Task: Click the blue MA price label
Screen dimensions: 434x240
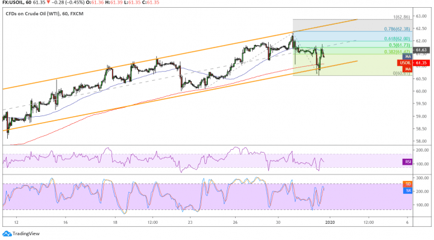Action: click(x=407, y=57)
